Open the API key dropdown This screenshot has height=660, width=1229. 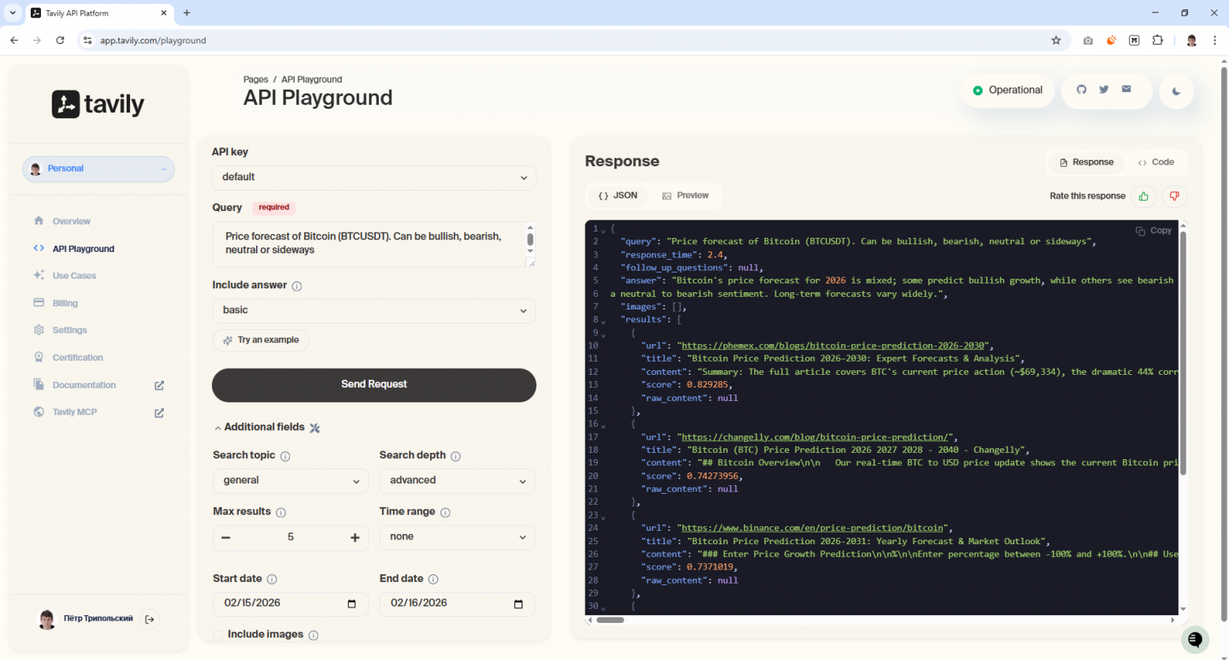(373, 177)
